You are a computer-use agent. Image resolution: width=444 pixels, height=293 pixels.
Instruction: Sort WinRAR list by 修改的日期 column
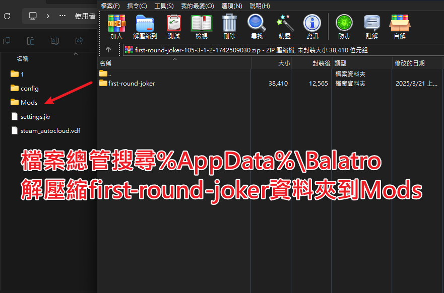418,63
